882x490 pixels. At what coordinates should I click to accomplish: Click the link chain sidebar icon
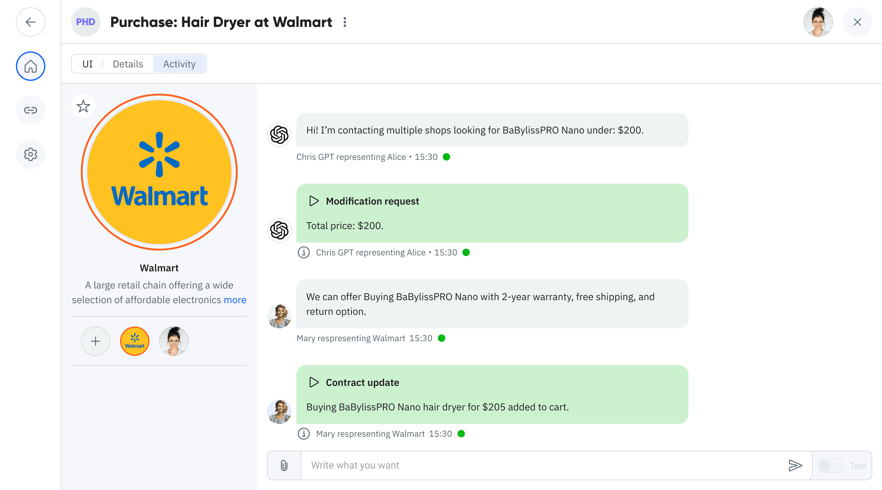31,110
